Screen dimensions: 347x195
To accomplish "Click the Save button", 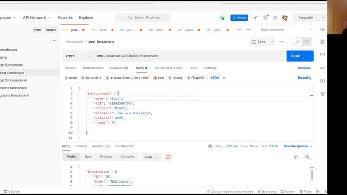I will [x=259, y=42].
